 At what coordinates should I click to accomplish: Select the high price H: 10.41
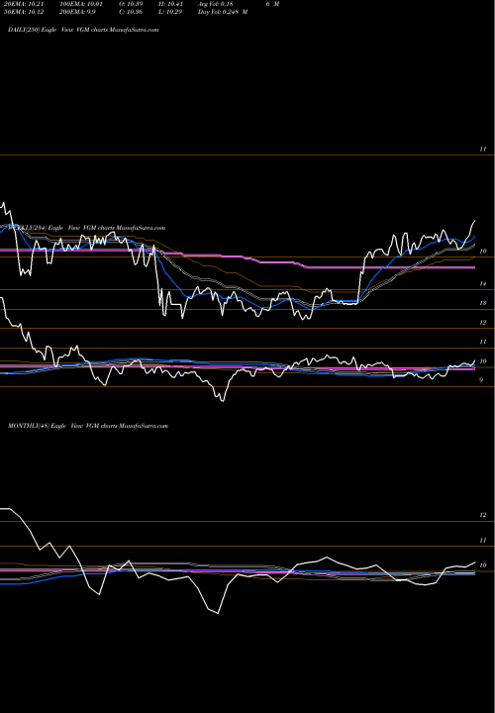[170, 4]
